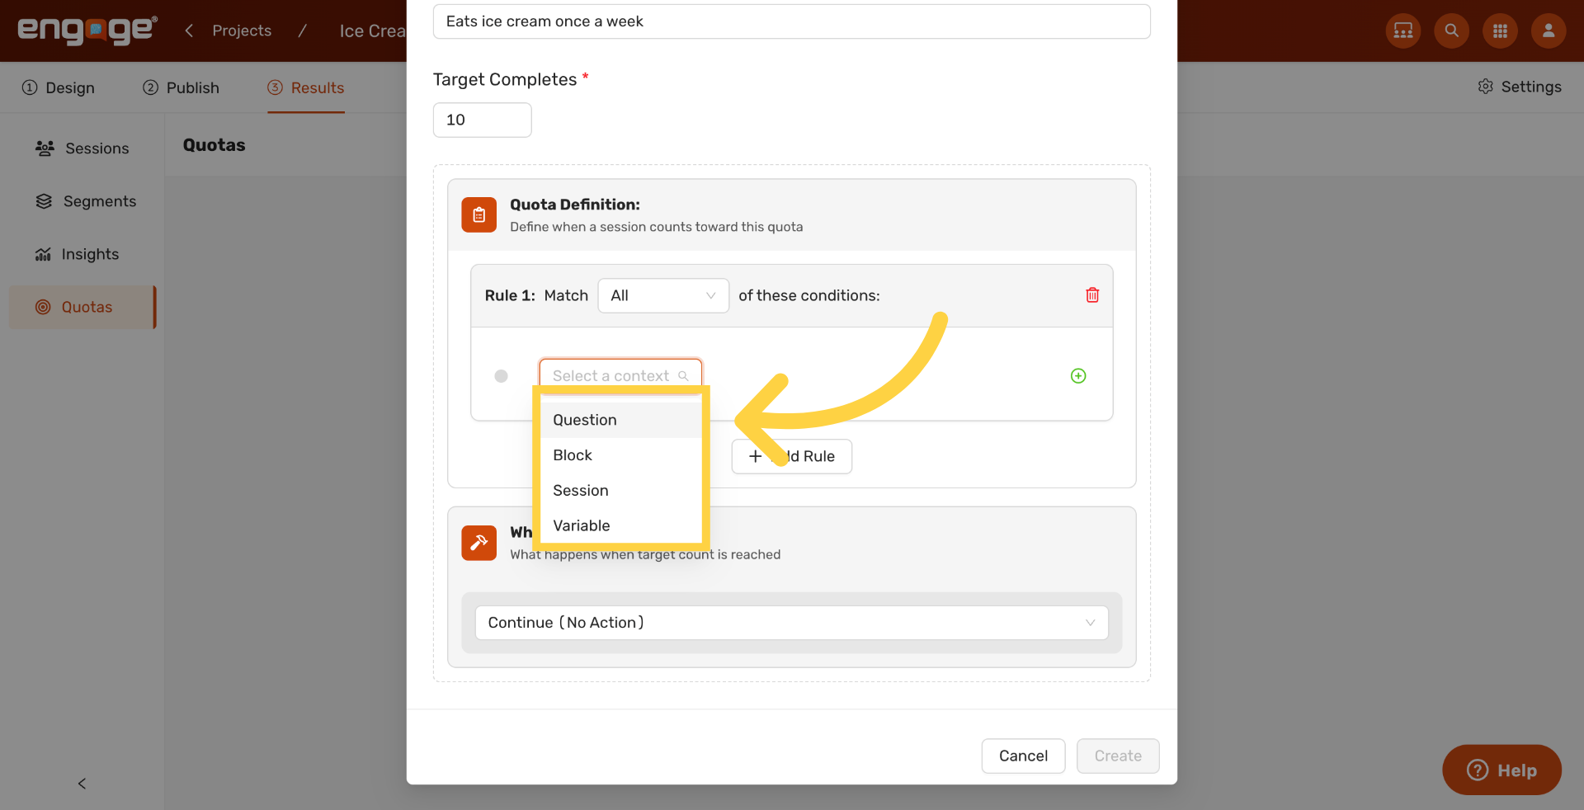Click the orange hammer action icon

coord(479,543)
